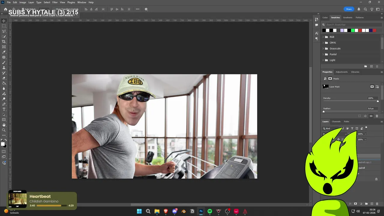Open the layer Opacity dropdown arrow
This screenshot has width=384, height=216.
[x=365, y=134]
